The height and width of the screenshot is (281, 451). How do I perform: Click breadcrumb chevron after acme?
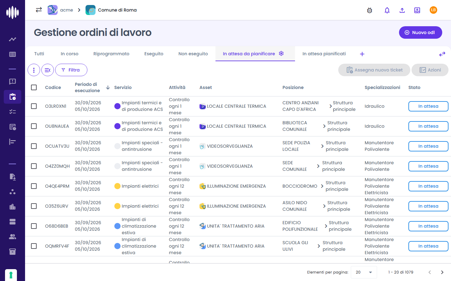[79, 10]
